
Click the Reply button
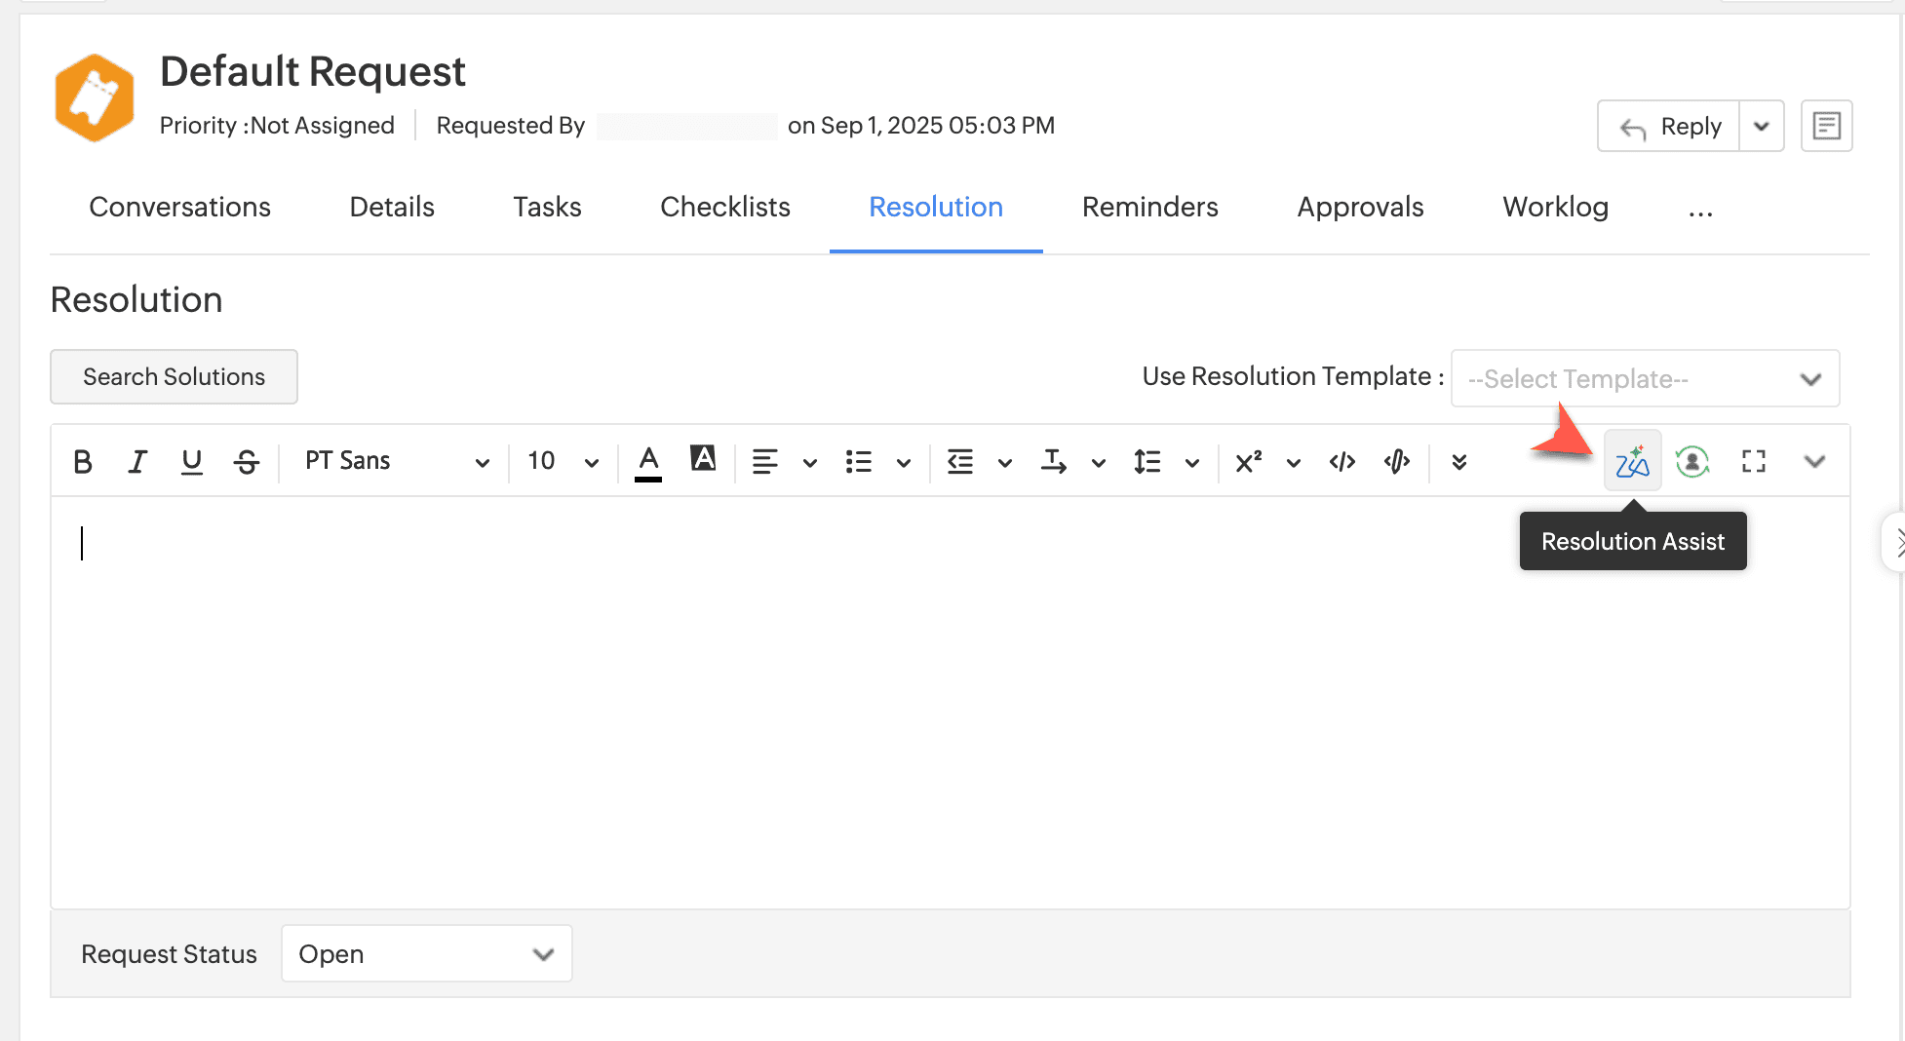(1669, 126)
